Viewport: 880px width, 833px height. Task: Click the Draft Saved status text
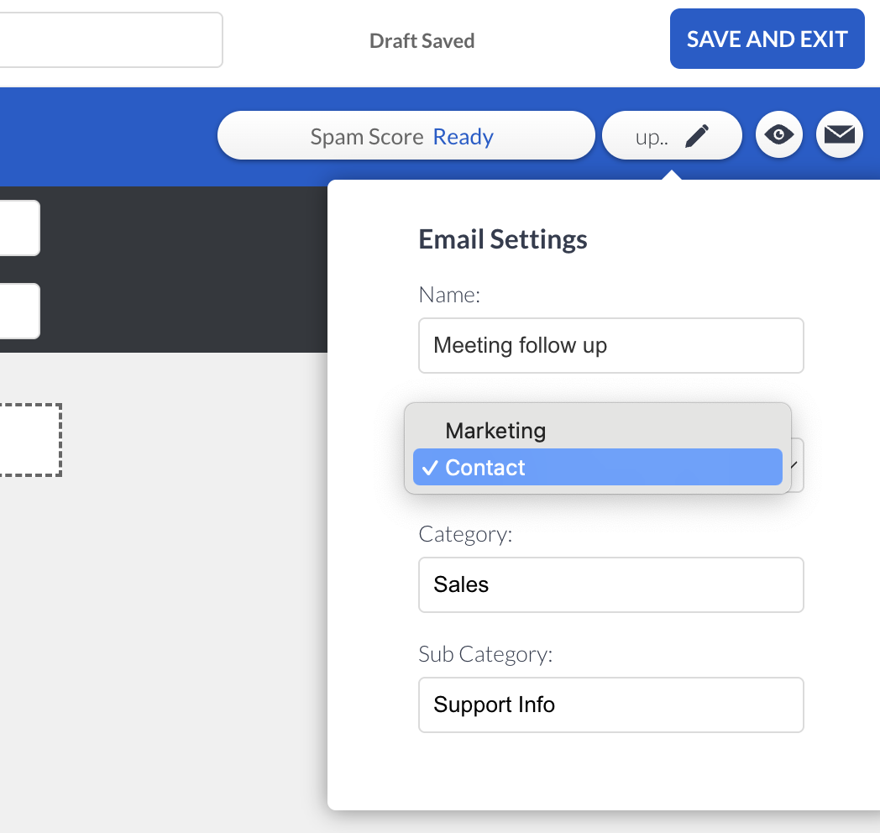point(422,41)
